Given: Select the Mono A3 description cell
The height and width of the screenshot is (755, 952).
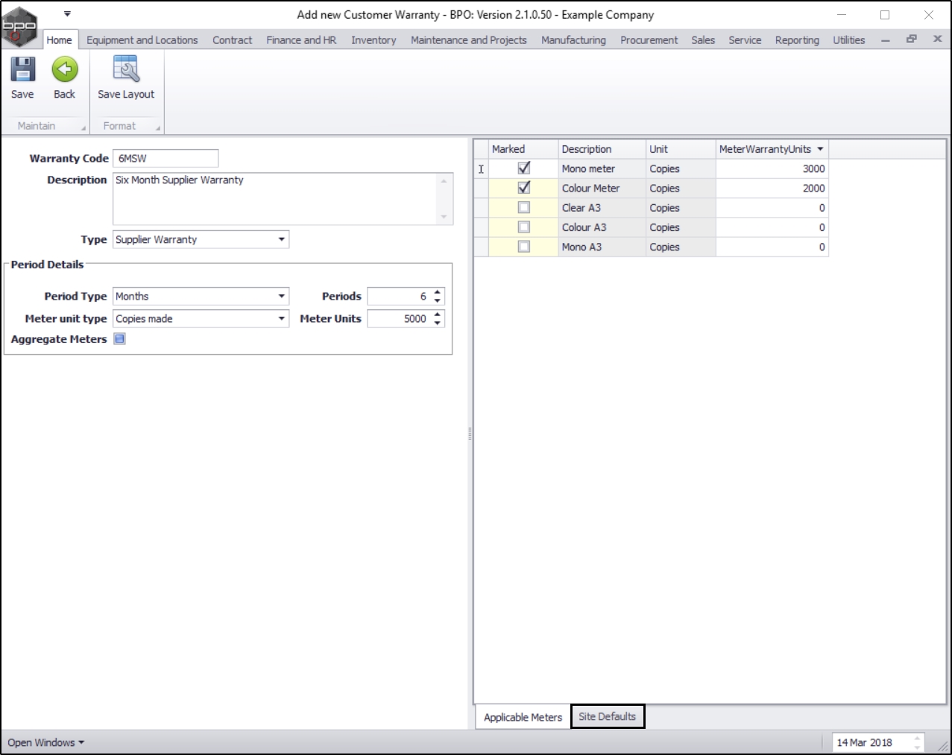Looking at the screenshot, I should point(602,247).
